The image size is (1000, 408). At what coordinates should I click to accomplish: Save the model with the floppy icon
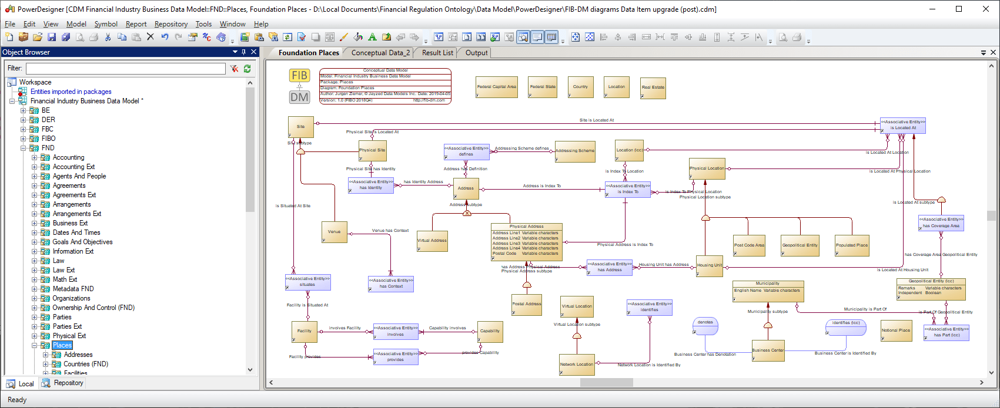tap(52, 37)
